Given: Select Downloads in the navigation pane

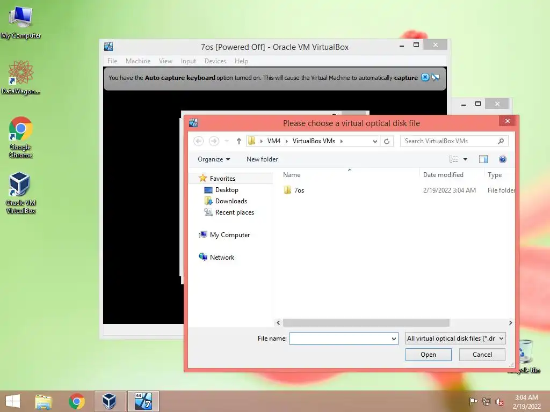Looking at the screenshot, I should pyautogui.click(x=231, y=201).
